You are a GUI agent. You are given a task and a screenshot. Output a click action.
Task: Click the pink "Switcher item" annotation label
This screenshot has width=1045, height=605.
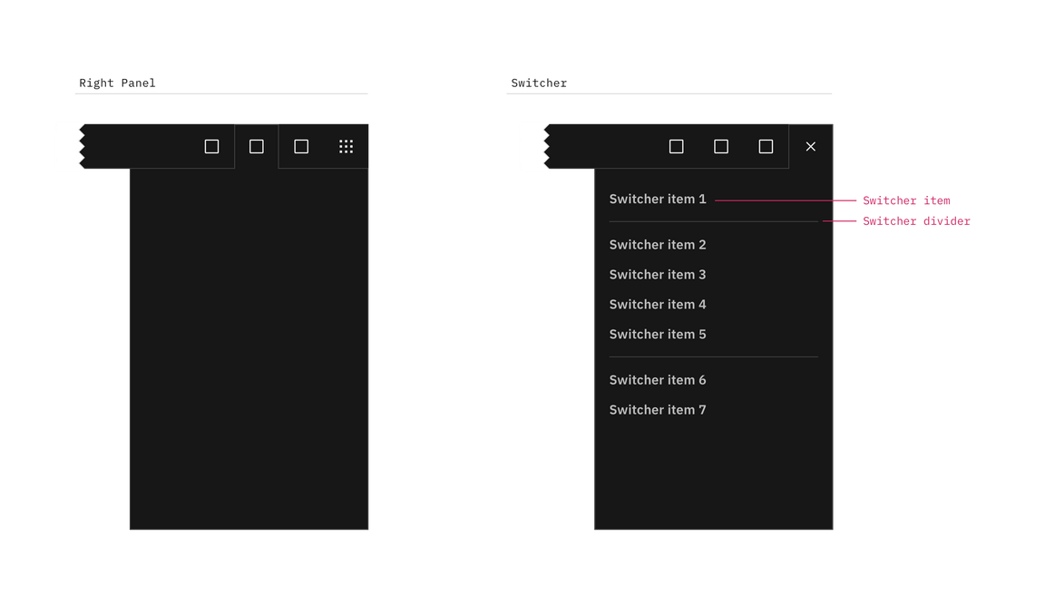coord(905,200)
